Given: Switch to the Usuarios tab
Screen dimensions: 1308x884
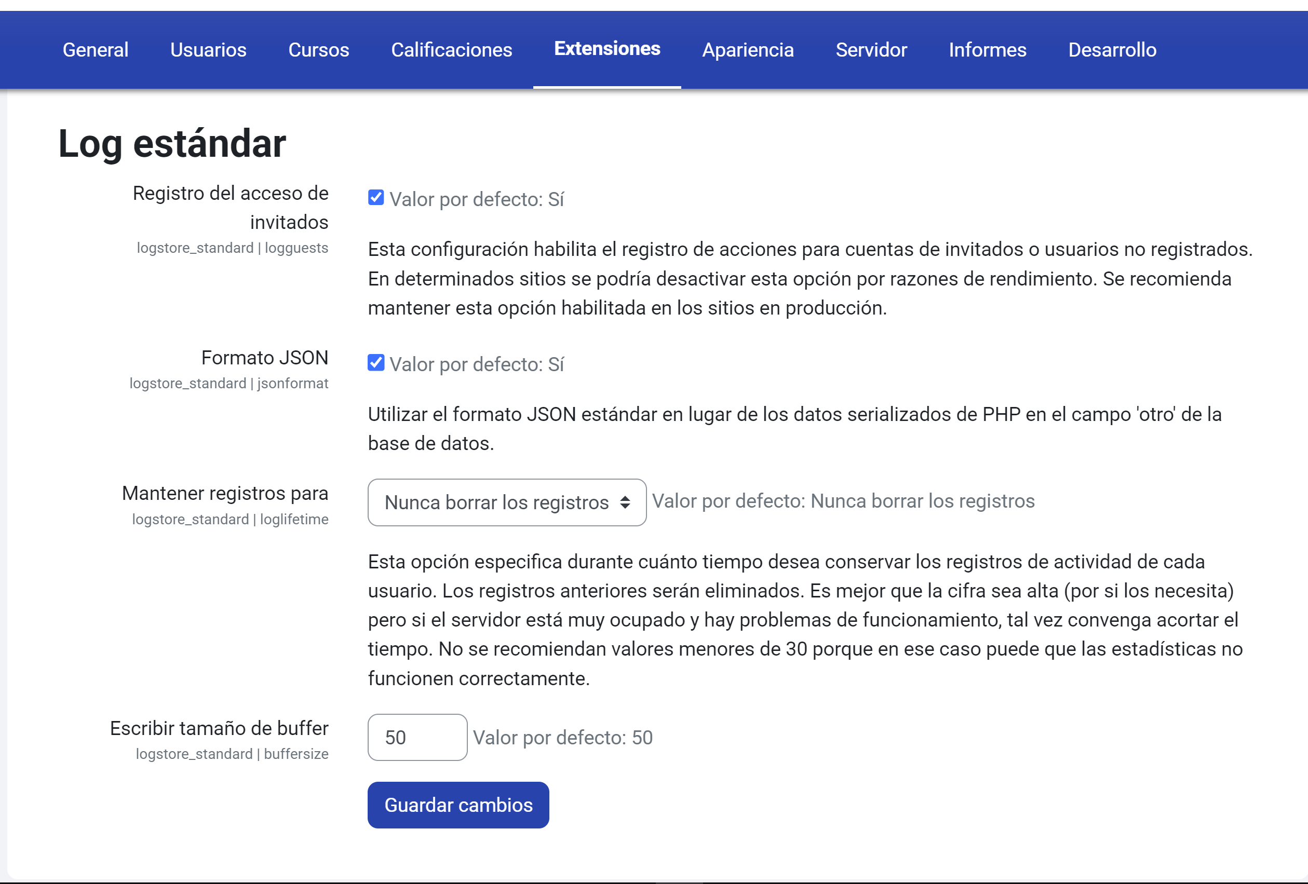Looking at the screenshot, I should point(208,49).
